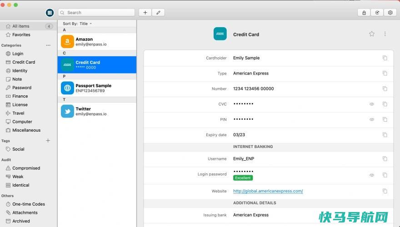This screenshot has width=400, height=227.
Task: Select the Computer category
Action: point(28,122)
